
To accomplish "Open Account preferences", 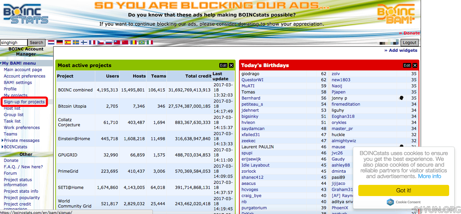I will (24, 76).
